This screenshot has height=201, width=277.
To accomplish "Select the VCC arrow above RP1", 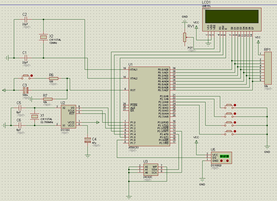I will (258, 42).
